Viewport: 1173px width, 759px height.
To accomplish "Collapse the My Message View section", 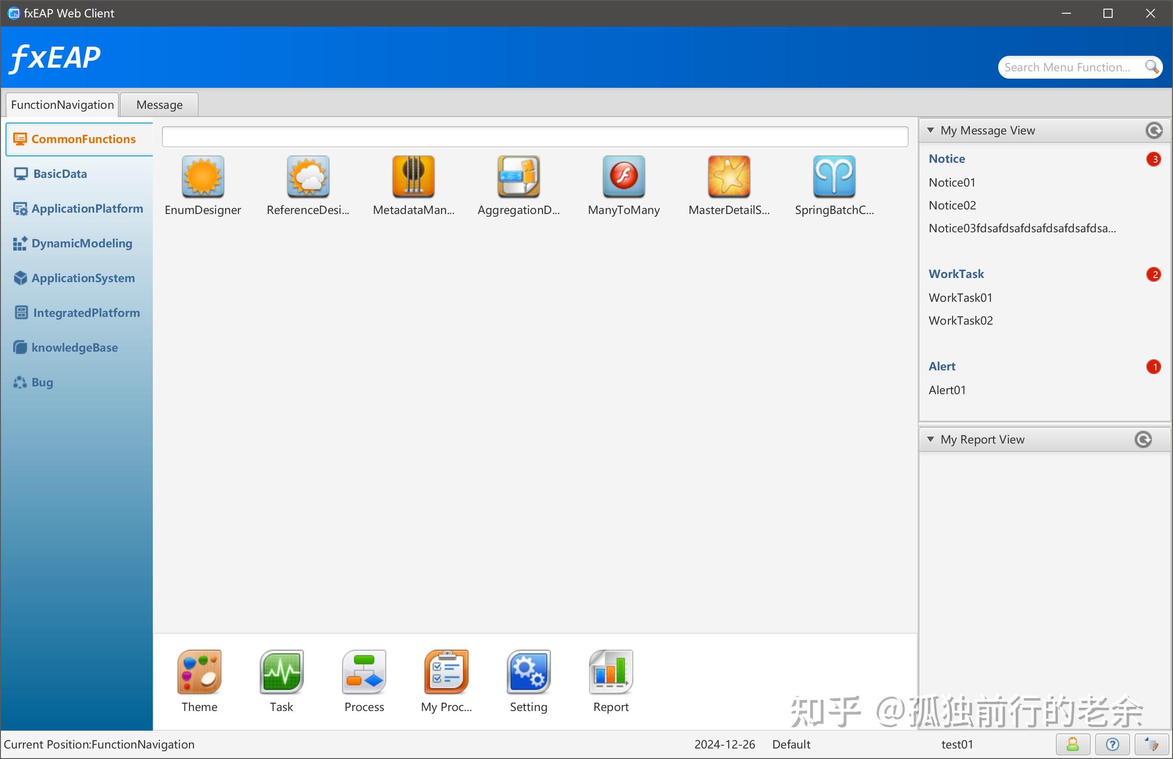I will pyautogui.click(x=931, y=130).
